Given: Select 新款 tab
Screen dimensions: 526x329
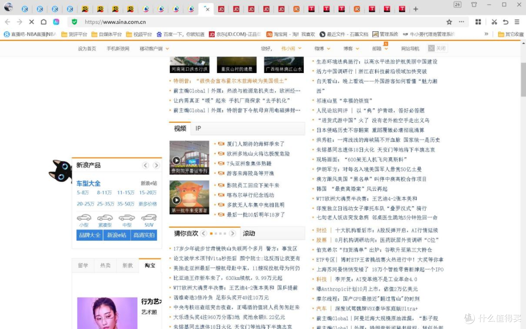Looking at the screenshot, I should tap(128, 266).
